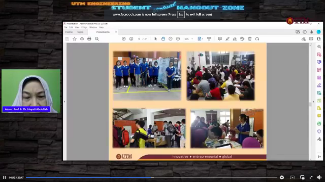Open the Find text magnifier icon
The height and width of the screenshot is (182, 325).
[97, 39]
